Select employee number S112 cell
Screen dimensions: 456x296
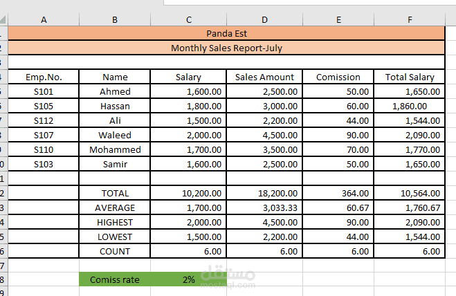click(x=44, y=121)
